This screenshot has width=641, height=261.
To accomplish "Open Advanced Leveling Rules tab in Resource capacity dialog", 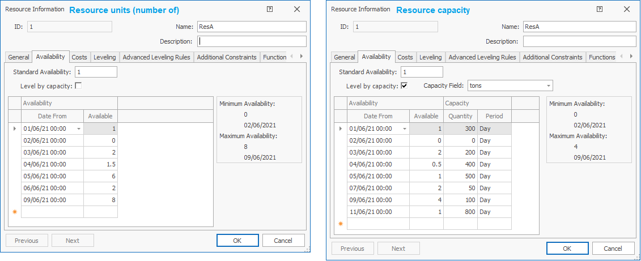I will (482, 57).
